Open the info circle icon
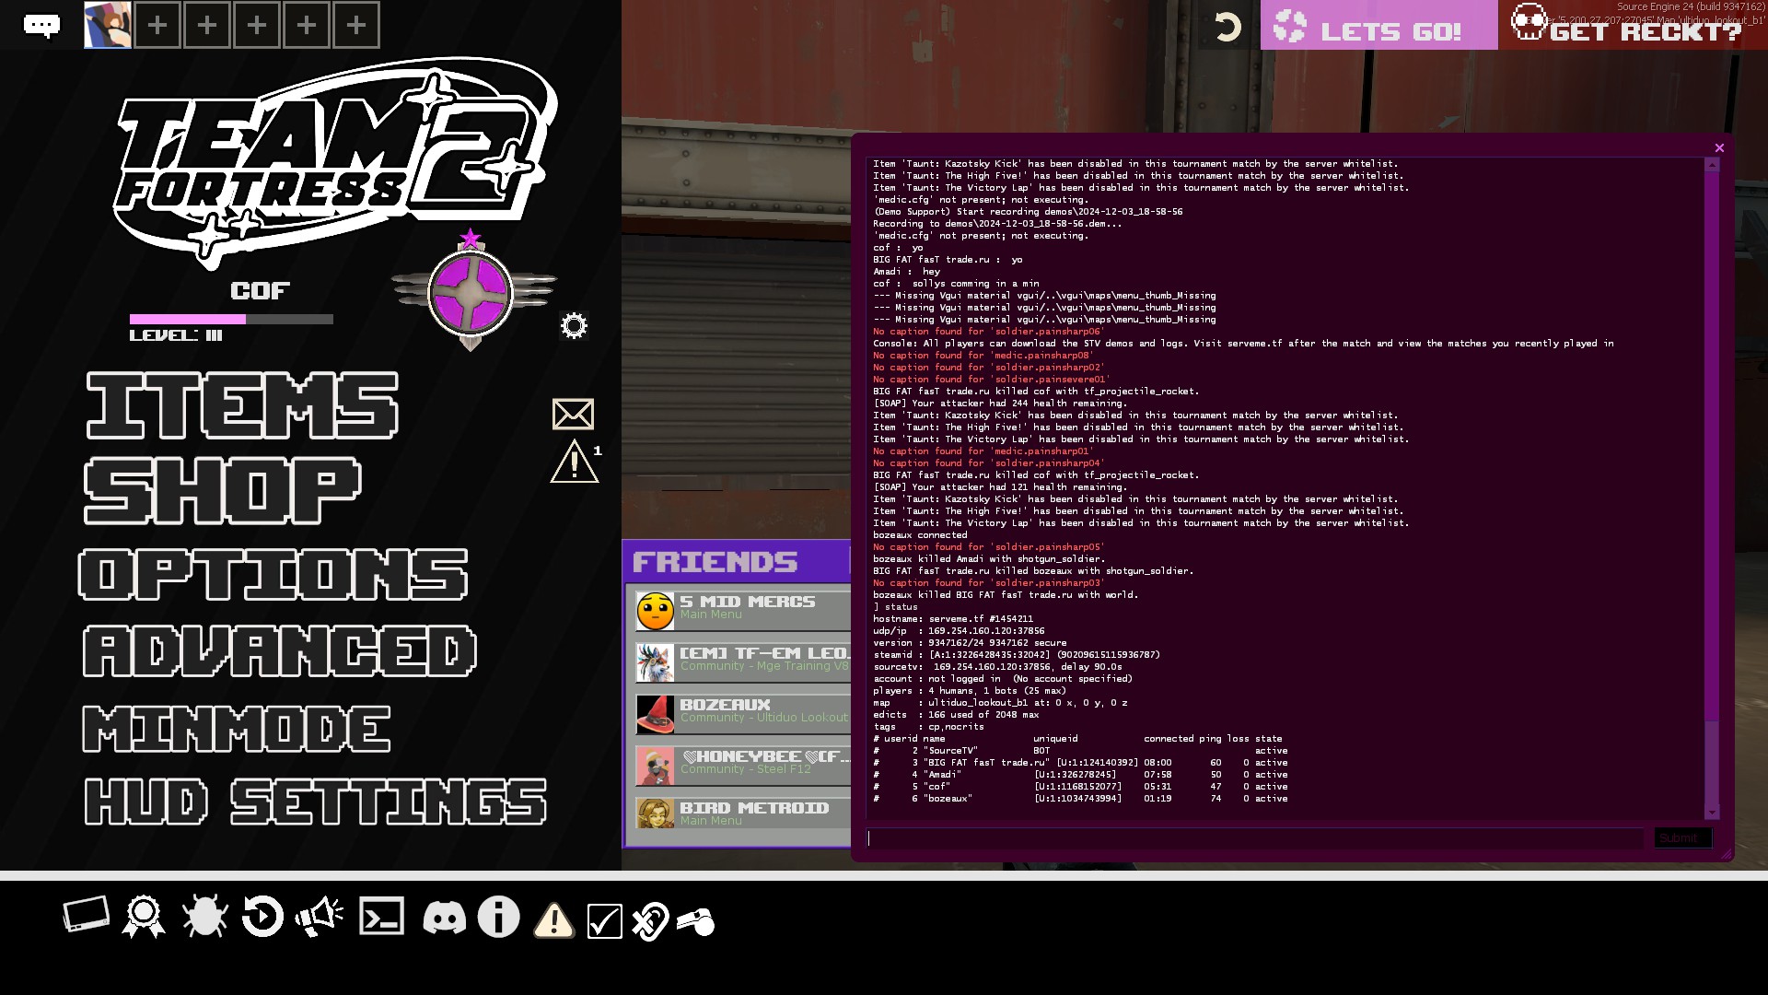This screenshot has height=995, width=1768. pyautogui.click(x=498, y=918)
